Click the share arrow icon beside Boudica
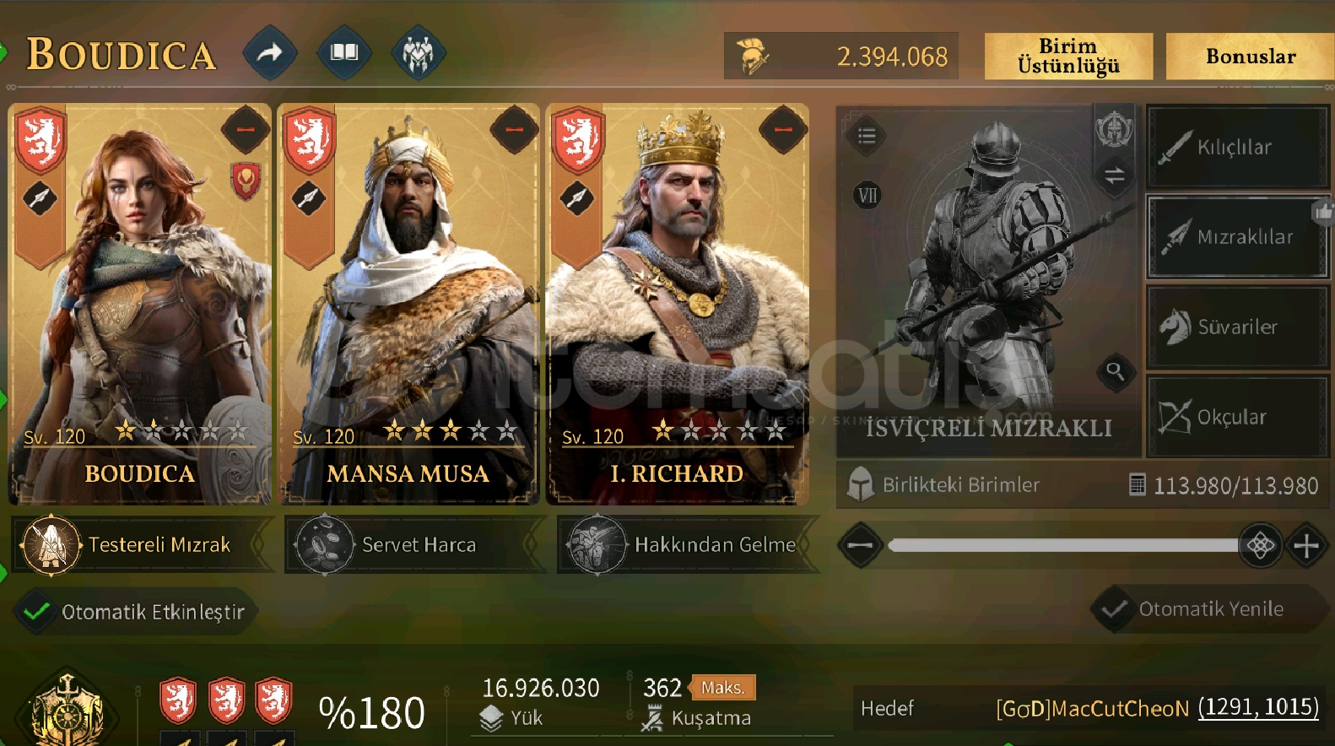Viewport: 1335px width, 746px height. coord(269,53)
